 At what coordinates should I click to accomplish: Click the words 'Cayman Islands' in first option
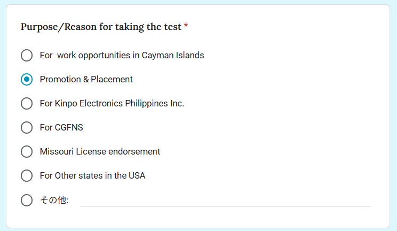click(x=173, y=55)
